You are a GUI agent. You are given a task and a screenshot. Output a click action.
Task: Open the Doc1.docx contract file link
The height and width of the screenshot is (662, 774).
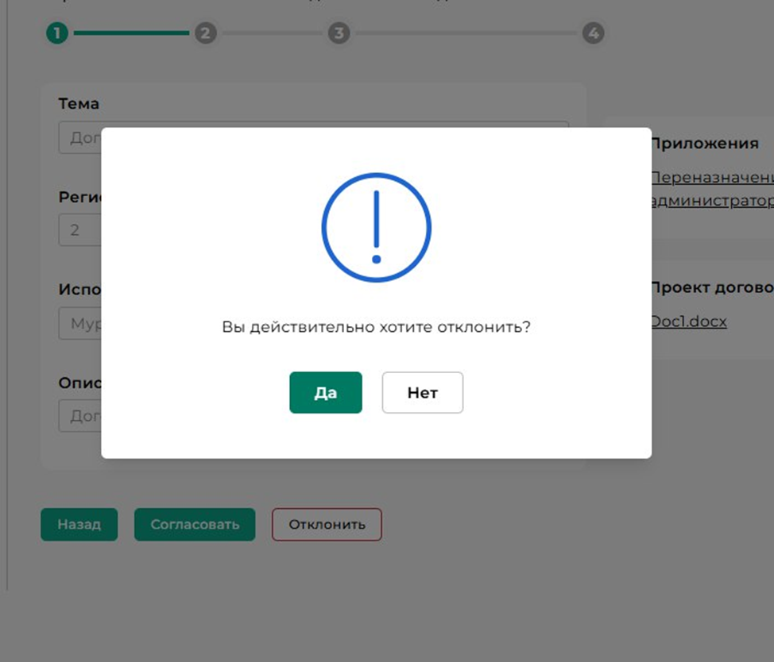pyautogui.click(x=689, y=321)
